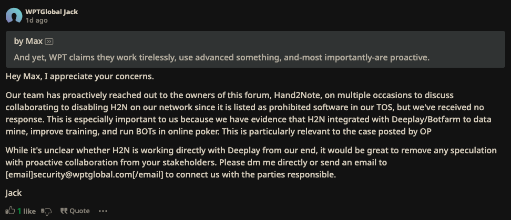The width and height of the screenshot is (511, 220).
Task: Click the security@wptglobal.com email address
Action: (x=83, y=174)
